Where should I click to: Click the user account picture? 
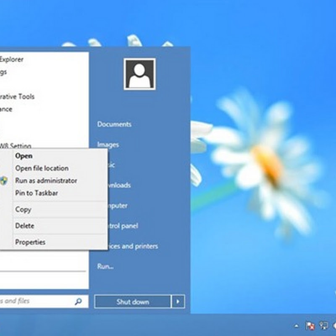click(x=139, y=74)
